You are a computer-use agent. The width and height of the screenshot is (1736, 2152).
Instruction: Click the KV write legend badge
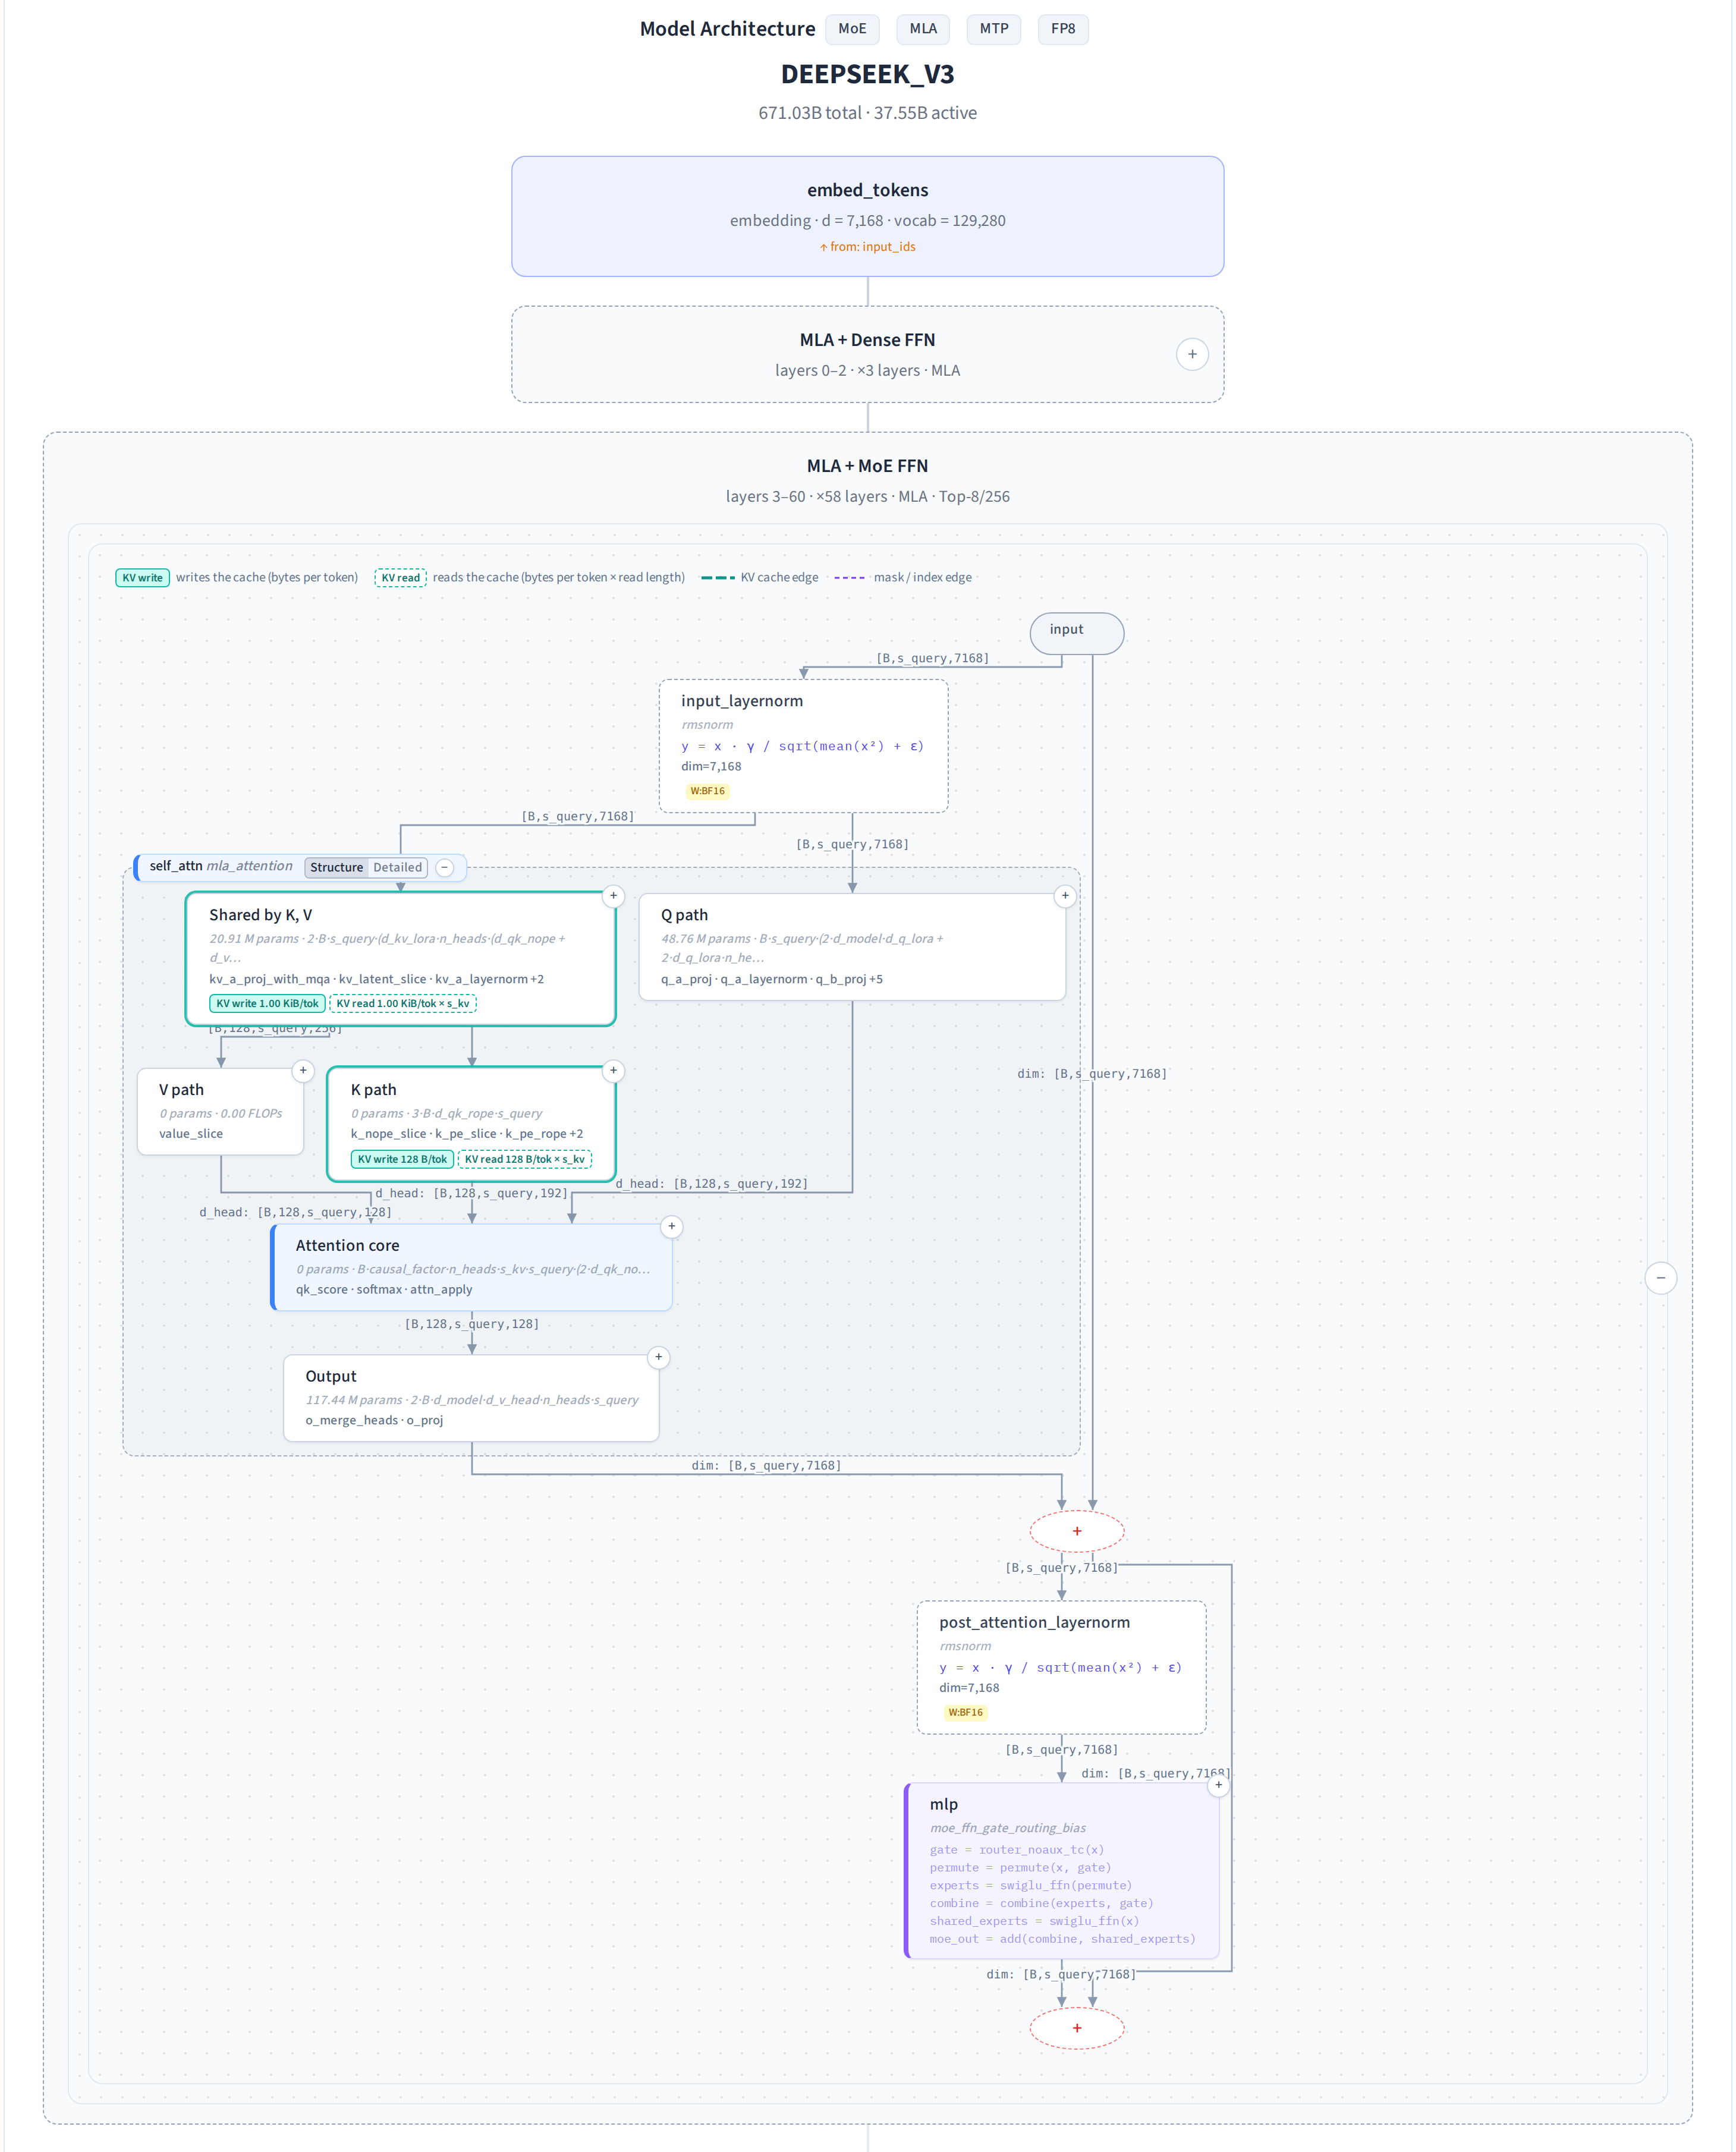[142, 577]
